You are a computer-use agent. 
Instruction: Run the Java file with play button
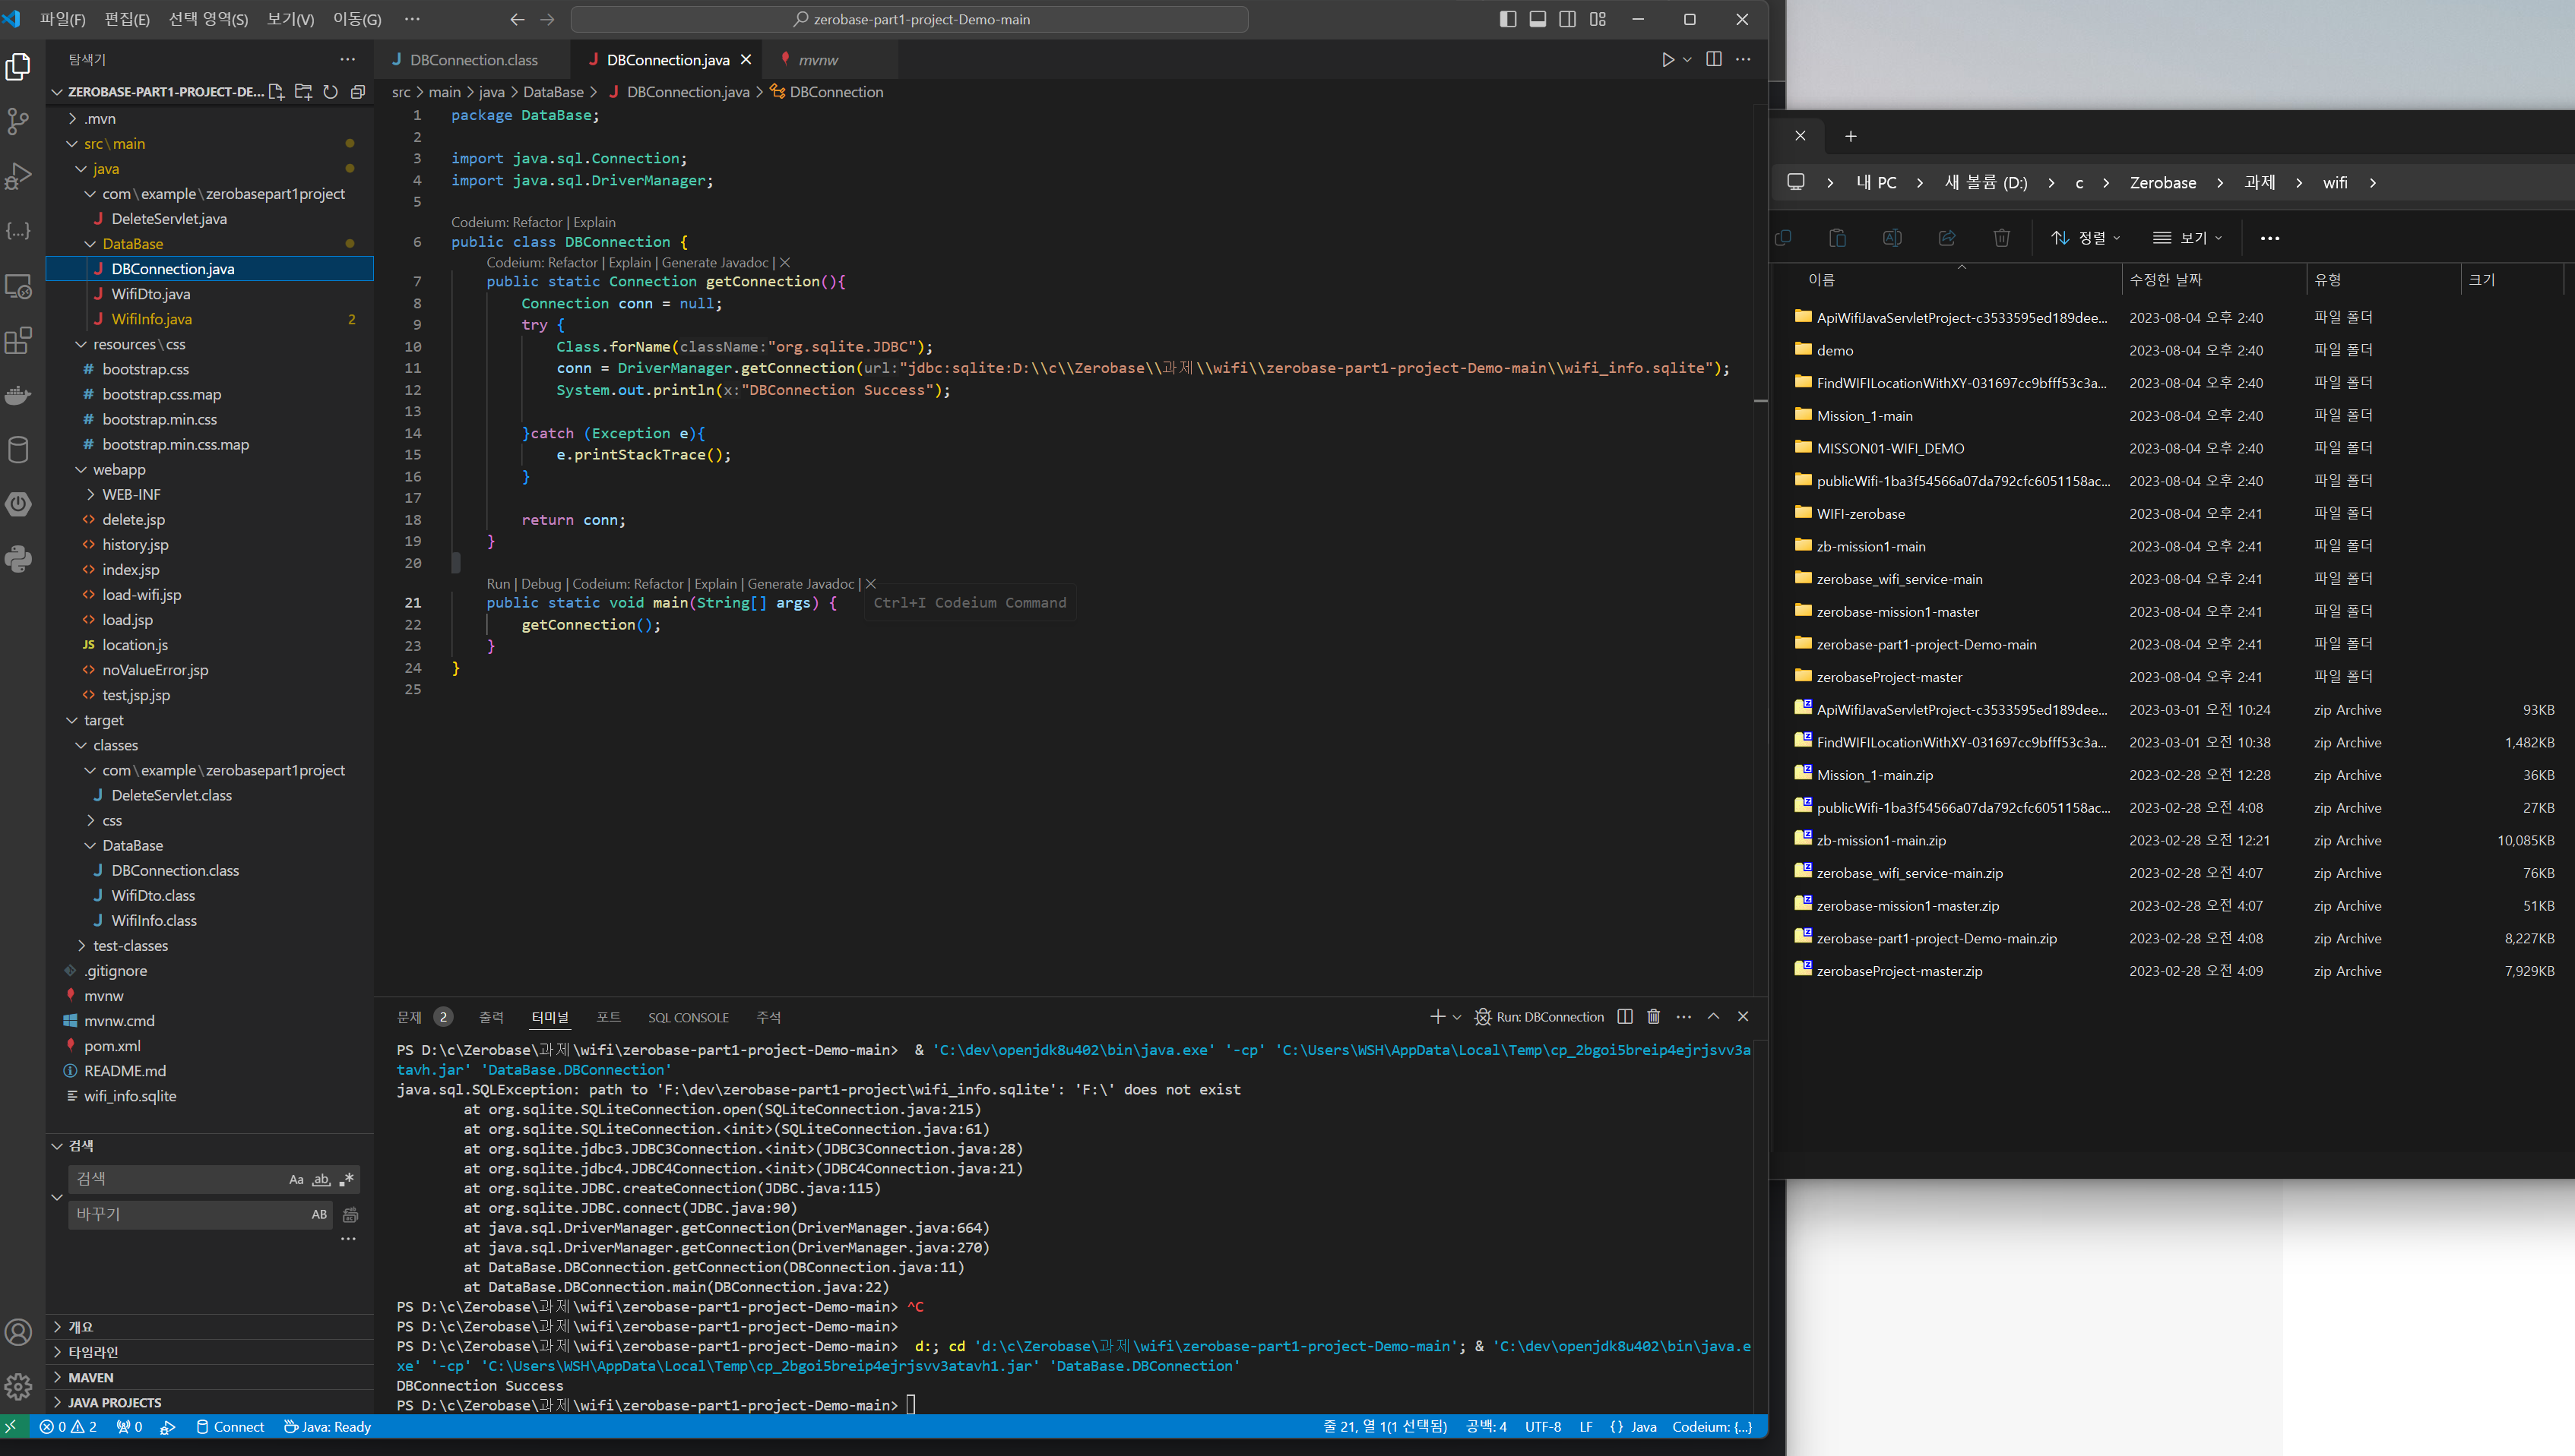[x=1668, y=60]
